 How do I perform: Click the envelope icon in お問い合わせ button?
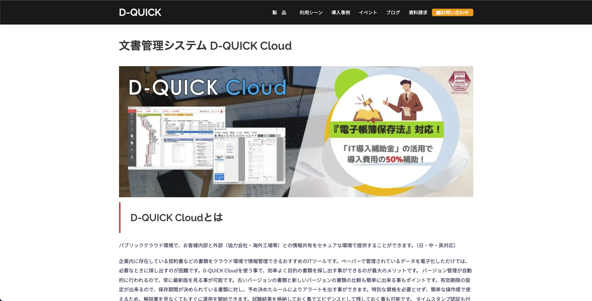tap(438, 13)
